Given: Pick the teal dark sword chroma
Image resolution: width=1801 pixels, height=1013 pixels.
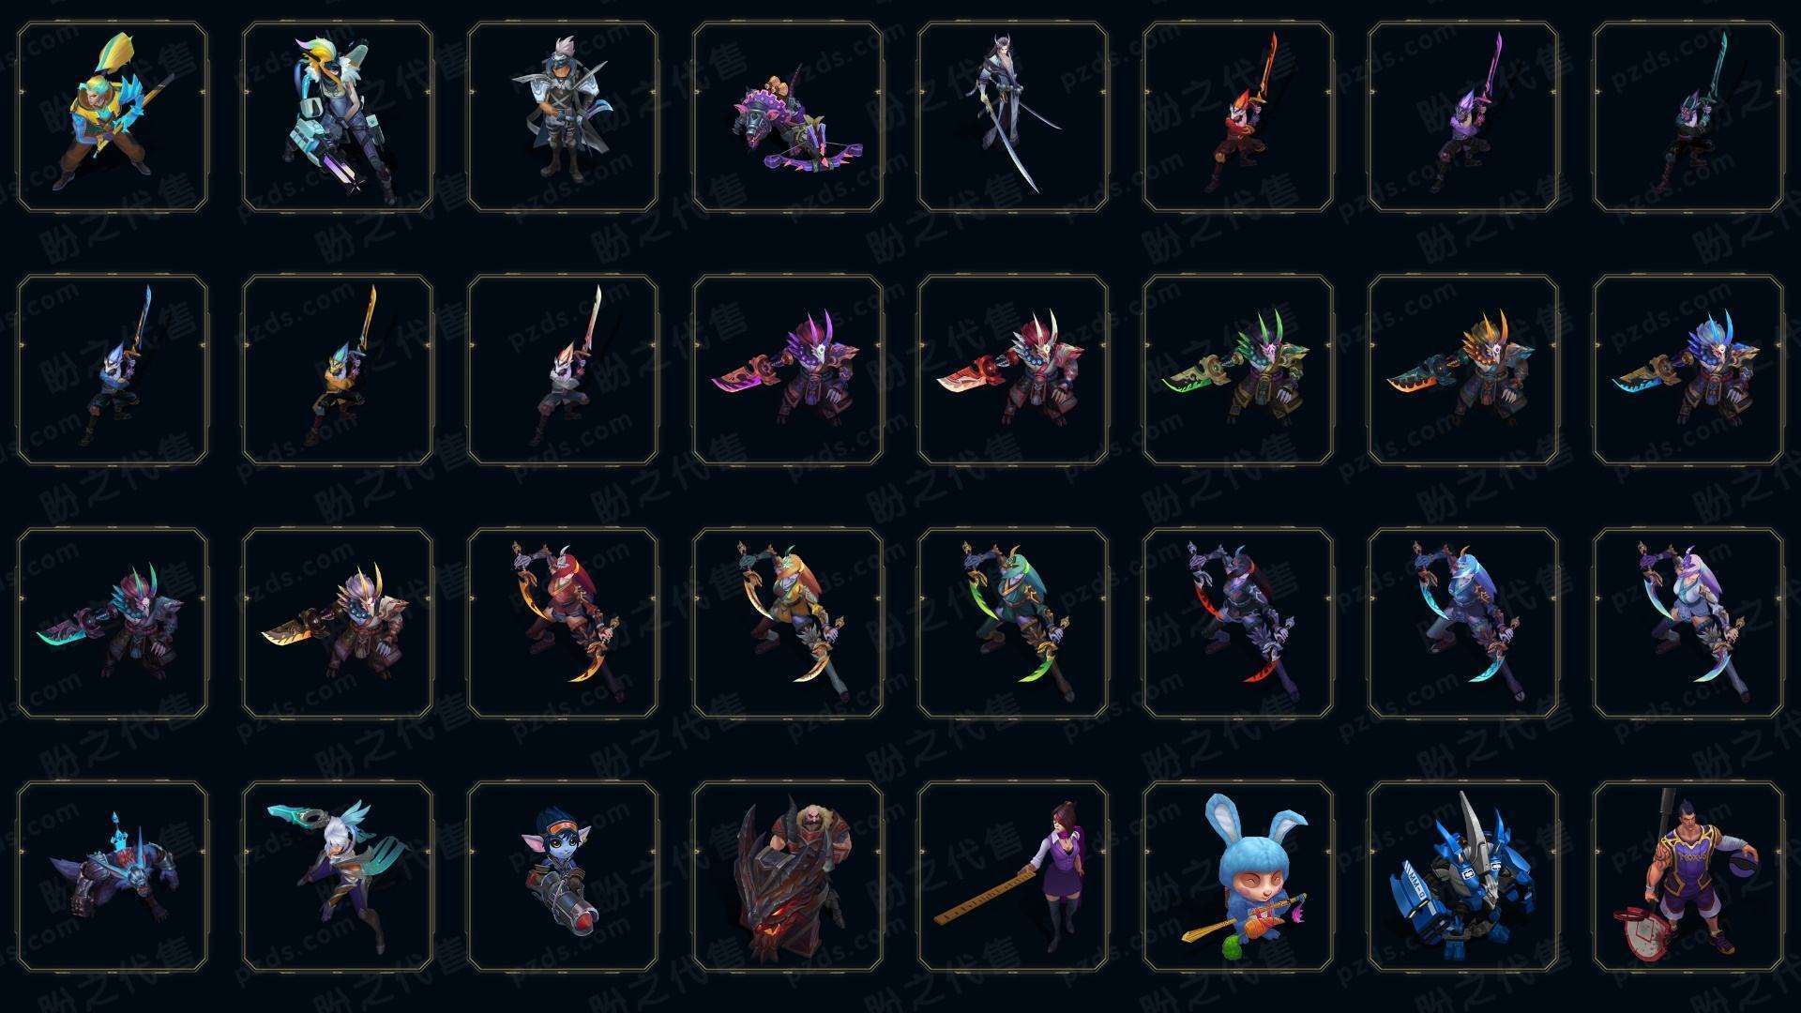Looking at the screenshot, I should pyautogui.click(x=1687, y=116).
